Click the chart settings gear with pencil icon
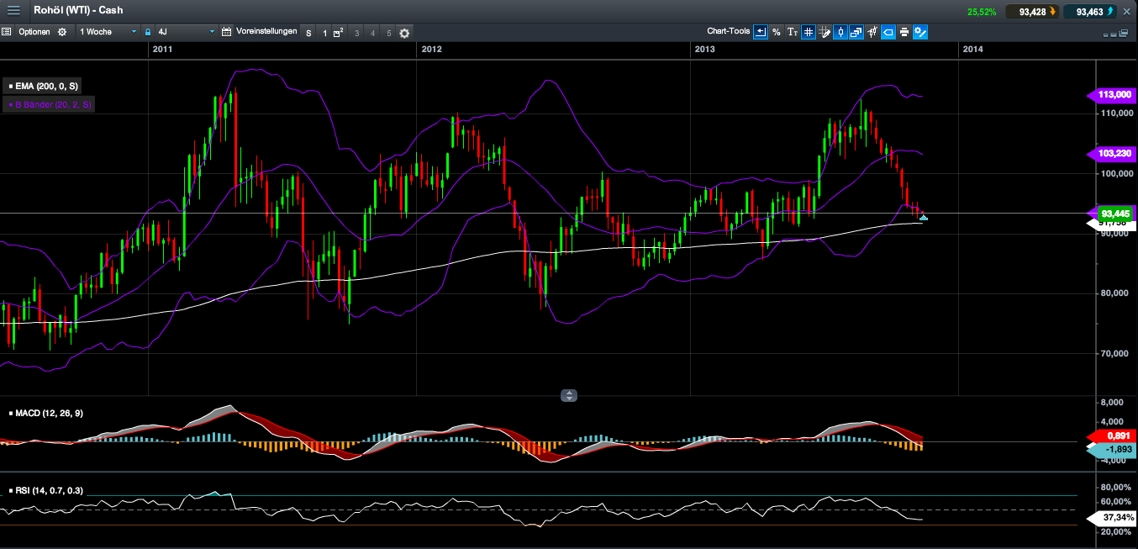Image resolution: width=1138 pixels, height=549 pixels. coord(919,32)
